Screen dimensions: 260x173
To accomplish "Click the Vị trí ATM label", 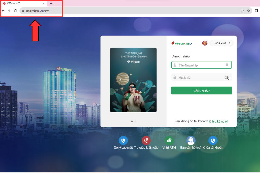I will [x=169, y=147].
